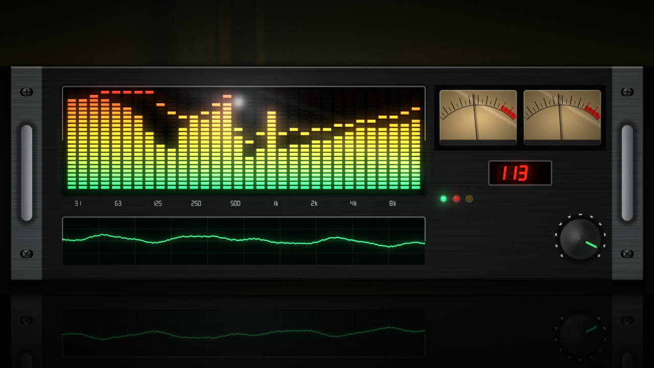This screenshot has height=368, width=654.
Task: Click the red status LED indicator
Action: click(x=456, y=199)
